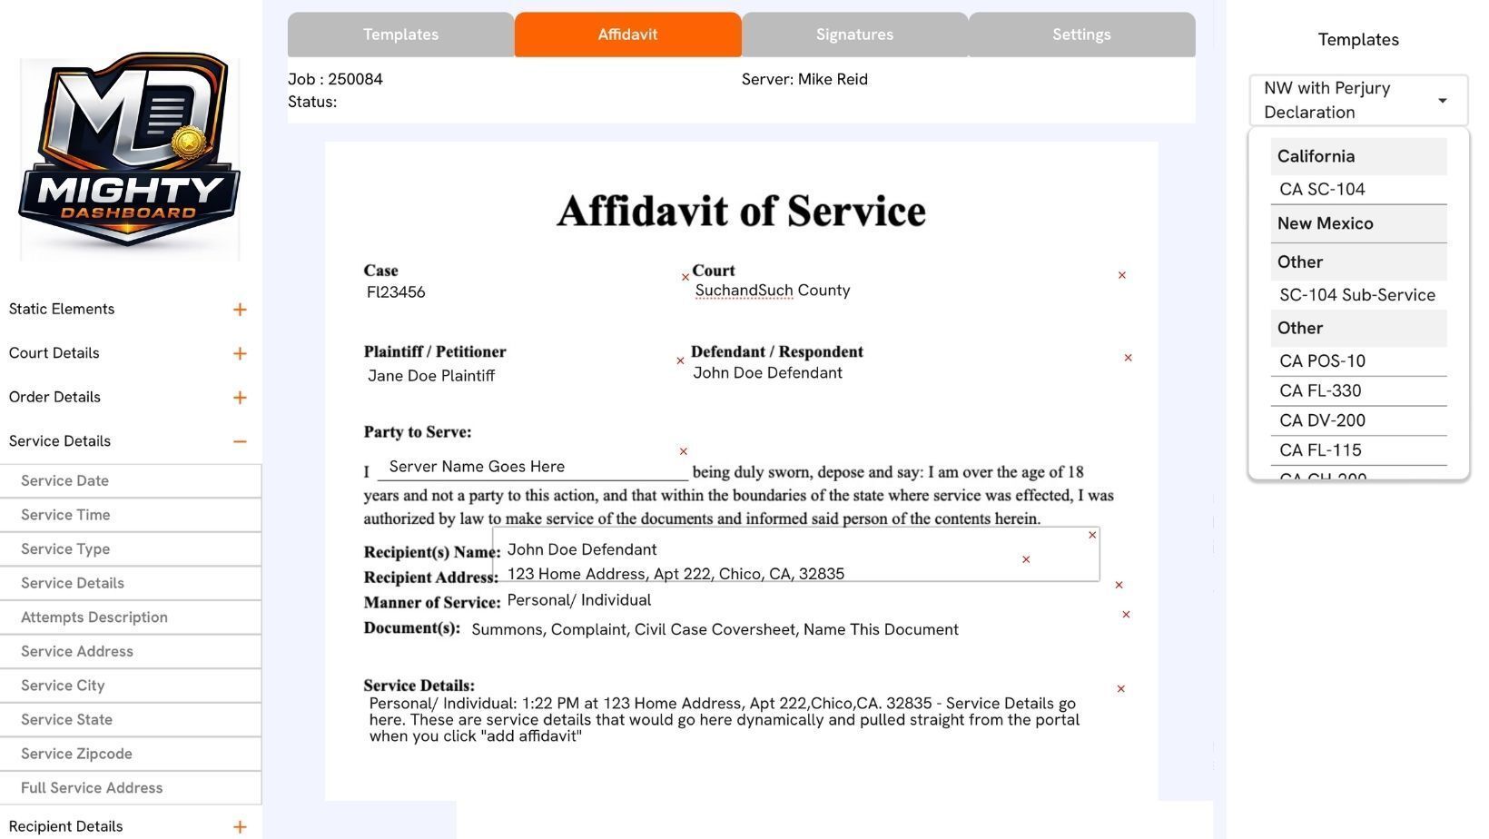Go to the Settings tab
This screenshot has width=1489, height=839.
click(x=1082, y=35)
